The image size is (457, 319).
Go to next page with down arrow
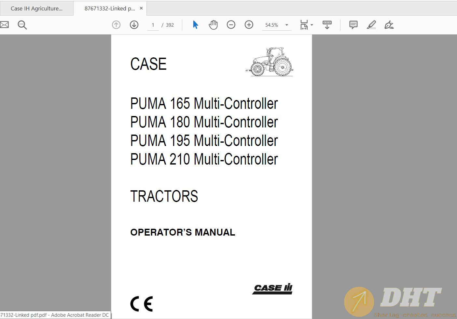134,25
